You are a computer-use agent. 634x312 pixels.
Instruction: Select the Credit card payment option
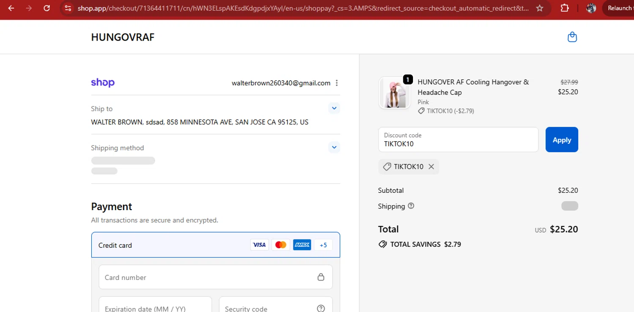(216, 245)
